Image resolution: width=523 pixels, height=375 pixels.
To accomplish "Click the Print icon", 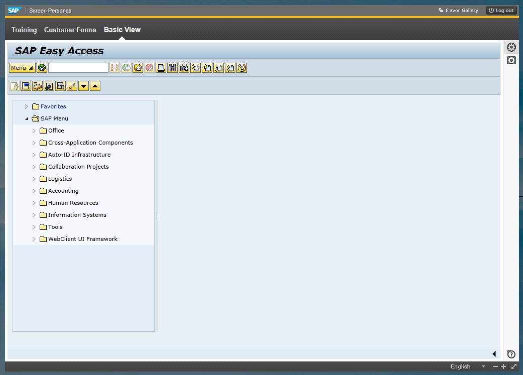I will 161,68.
